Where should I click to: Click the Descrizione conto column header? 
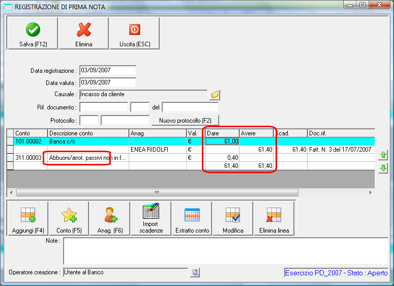click(x=88, y=133)
